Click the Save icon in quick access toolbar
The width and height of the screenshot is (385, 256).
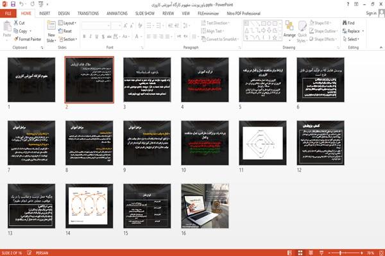coord(13,4)
